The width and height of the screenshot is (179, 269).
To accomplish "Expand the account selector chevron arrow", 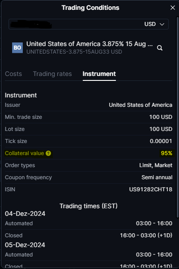I will point(162,24).
